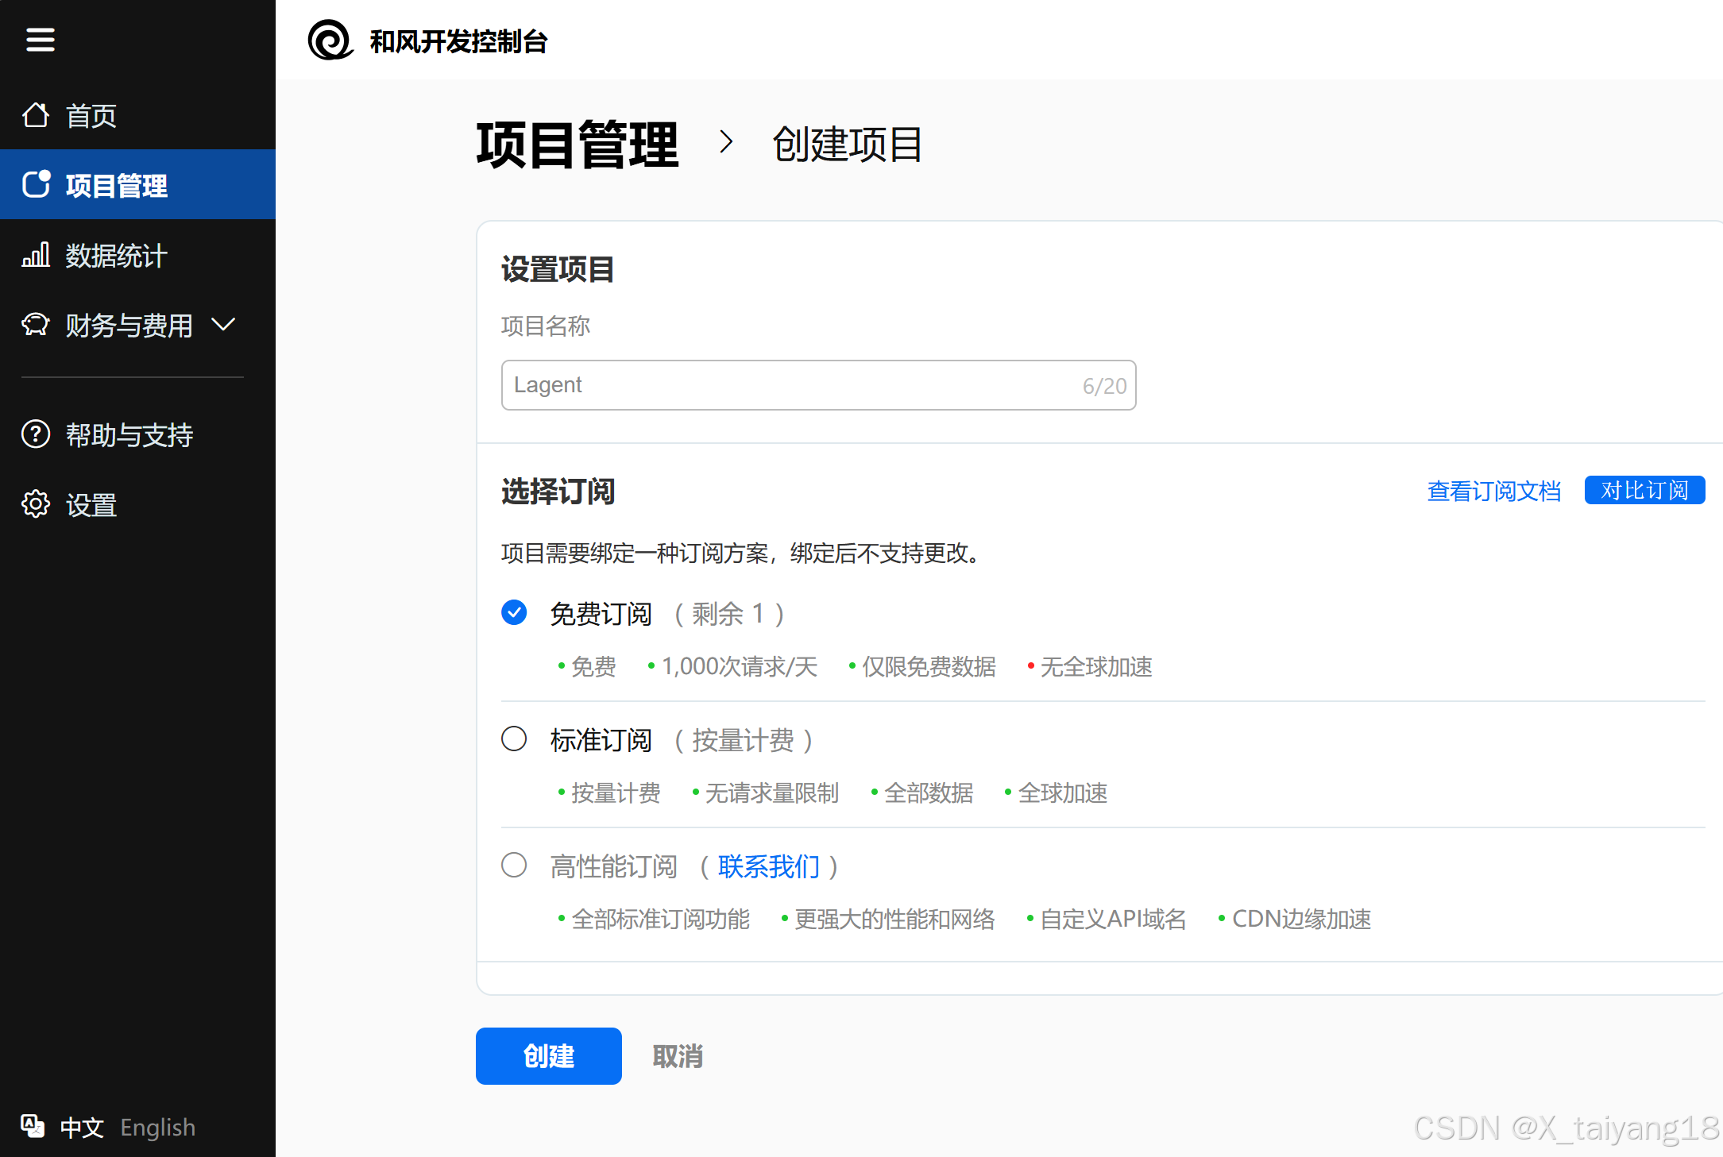Click the project management sidebar icon
1723x1157 pixels.
click(x=36, y=184)
